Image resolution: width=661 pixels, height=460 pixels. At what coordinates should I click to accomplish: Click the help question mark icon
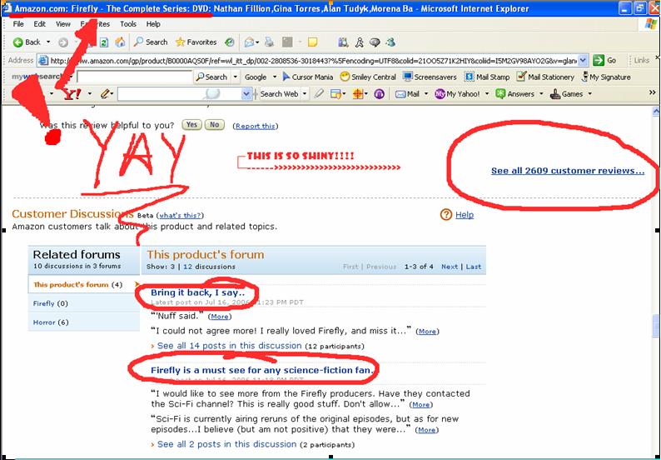[x=445, y=215]
